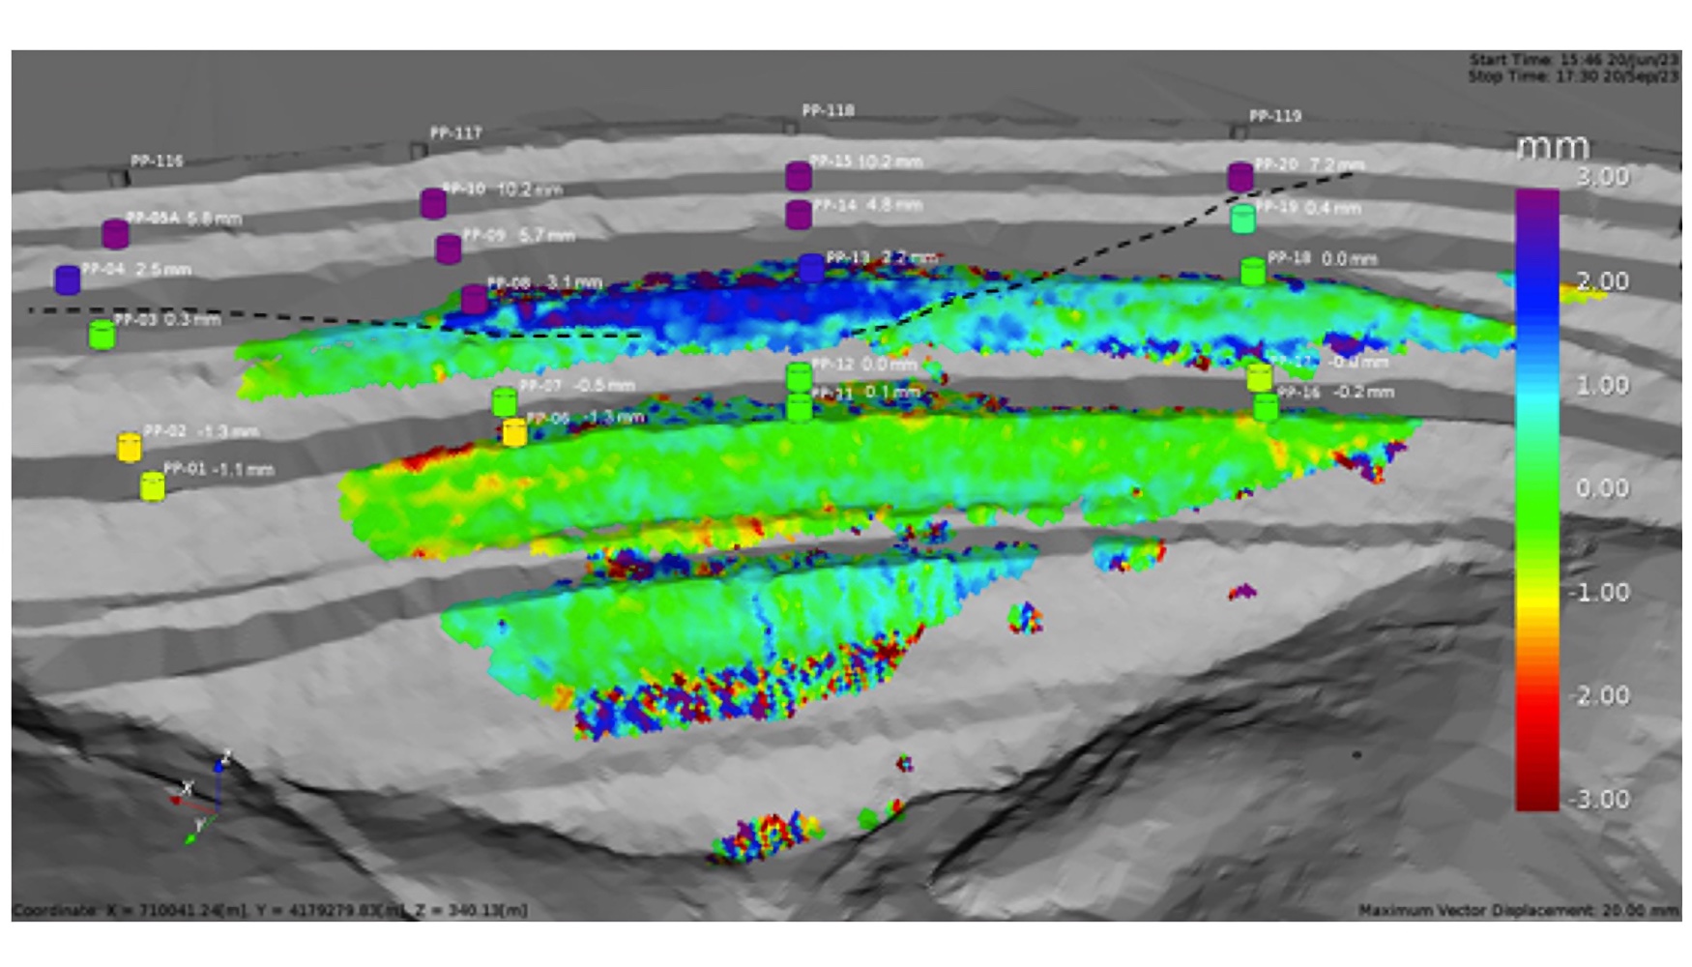Click the 0.00 scale label

click(x=1602, y=488)
